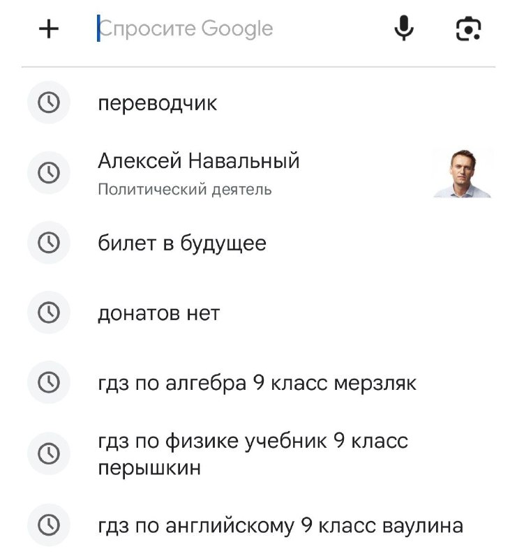The height and width of the screenshot is (558, 517).
Task: Open Google Lens camera search
Action: point(468,29)
